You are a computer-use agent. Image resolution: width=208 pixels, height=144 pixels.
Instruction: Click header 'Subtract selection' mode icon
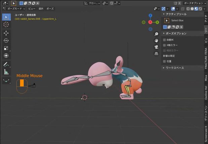click(x=30, y=3)
